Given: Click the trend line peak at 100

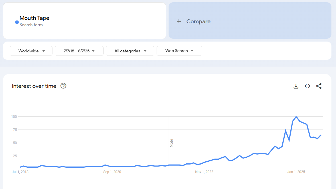Looking at the screenshot, I should (x=296, y=117).
